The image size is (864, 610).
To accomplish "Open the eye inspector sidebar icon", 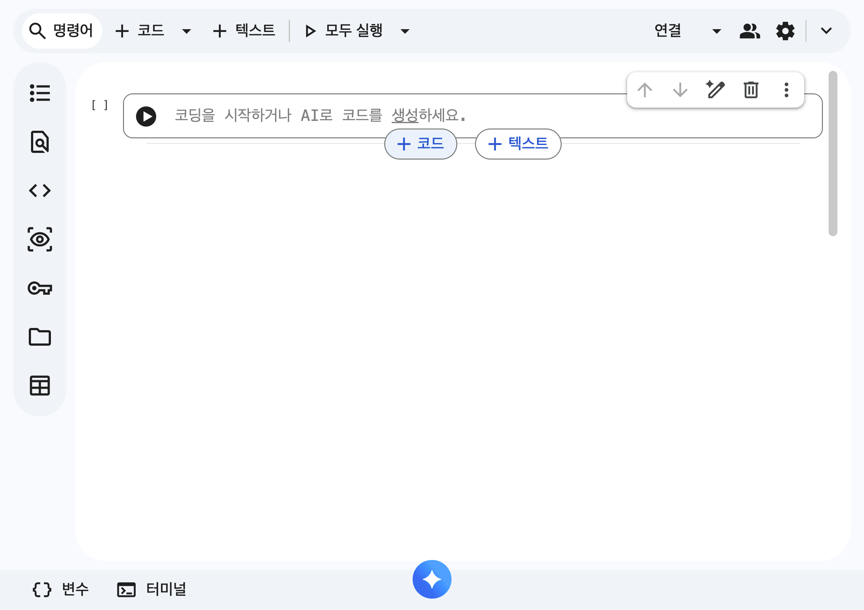I will coord(40,240).
